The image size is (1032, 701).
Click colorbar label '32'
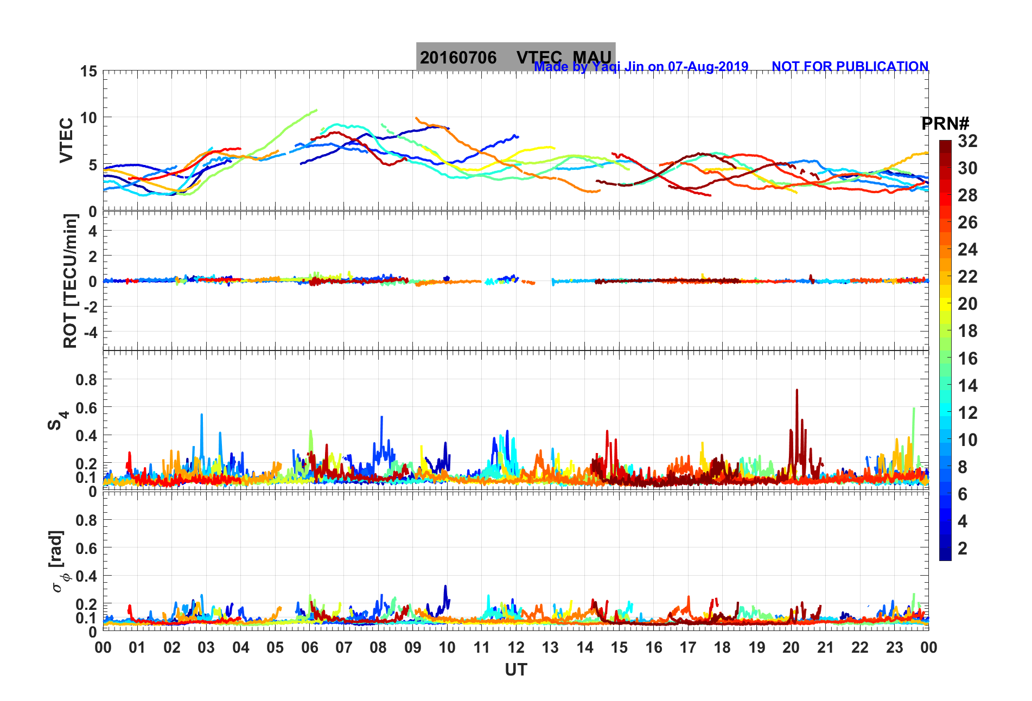pyautogui.click(x=967, y=141)
